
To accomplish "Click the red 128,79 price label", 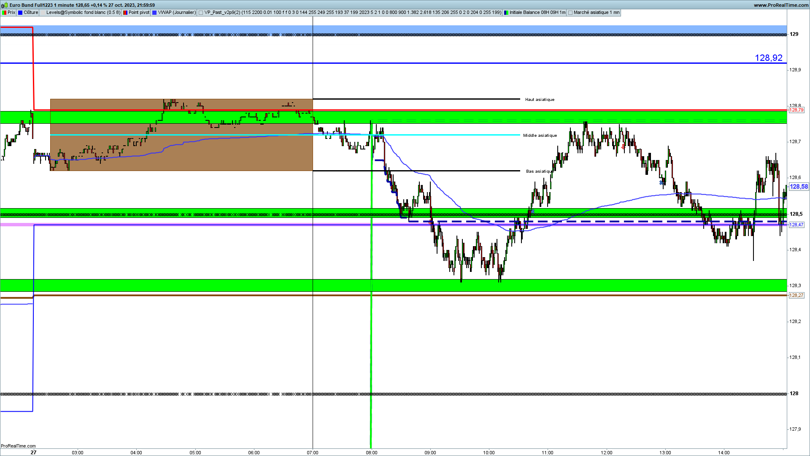I will tap(796, 110).
